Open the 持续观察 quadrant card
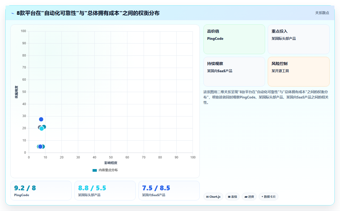The width and height of the screenshot is (340, 211). coord(234,72)
